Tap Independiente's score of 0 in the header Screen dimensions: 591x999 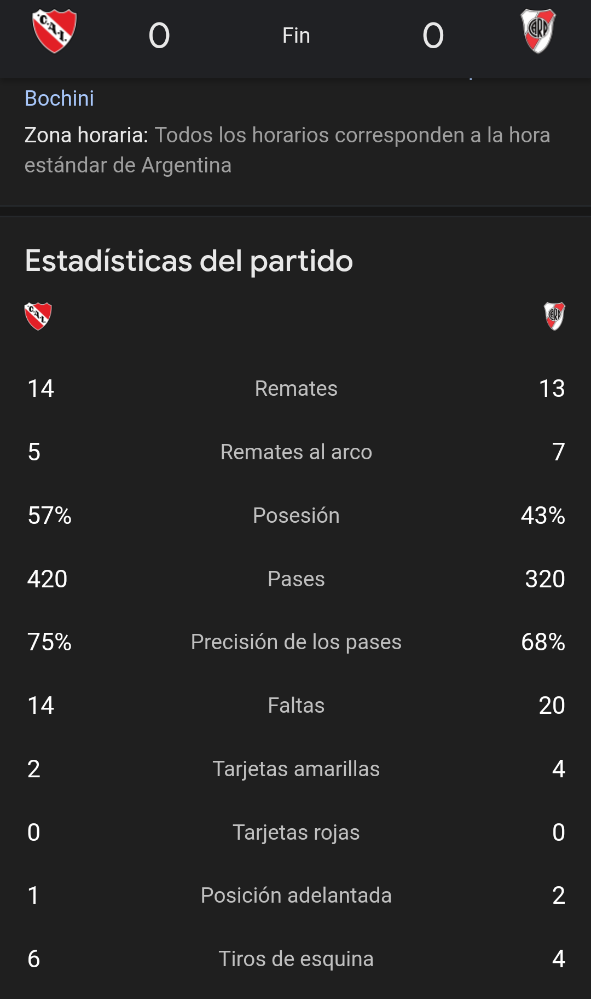[x=159, y=36]
